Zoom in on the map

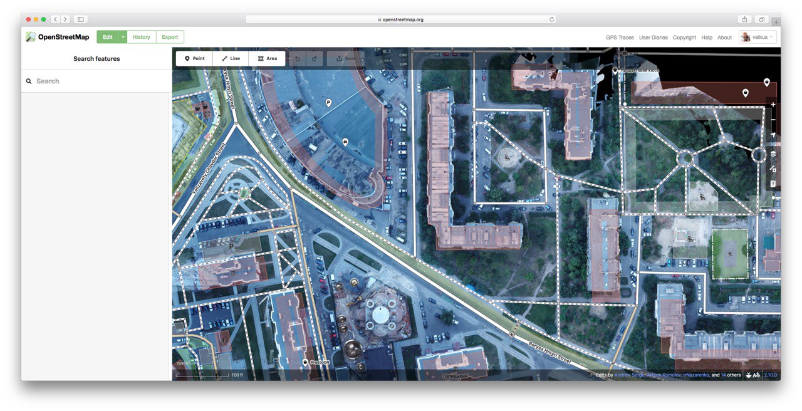[773, 105]
